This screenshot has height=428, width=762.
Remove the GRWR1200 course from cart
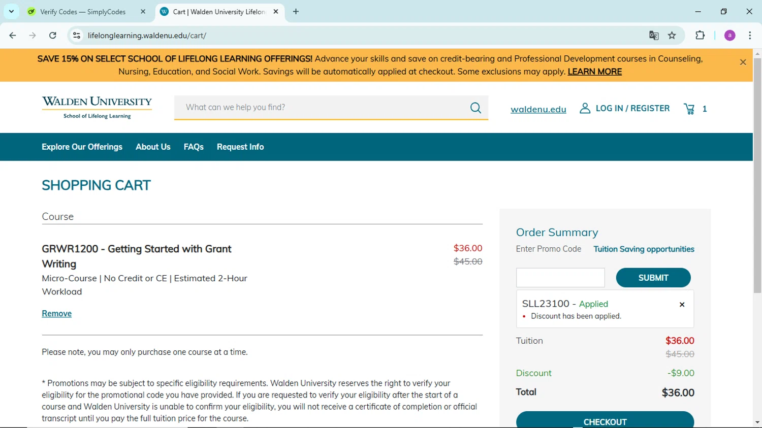pos(56,314)
